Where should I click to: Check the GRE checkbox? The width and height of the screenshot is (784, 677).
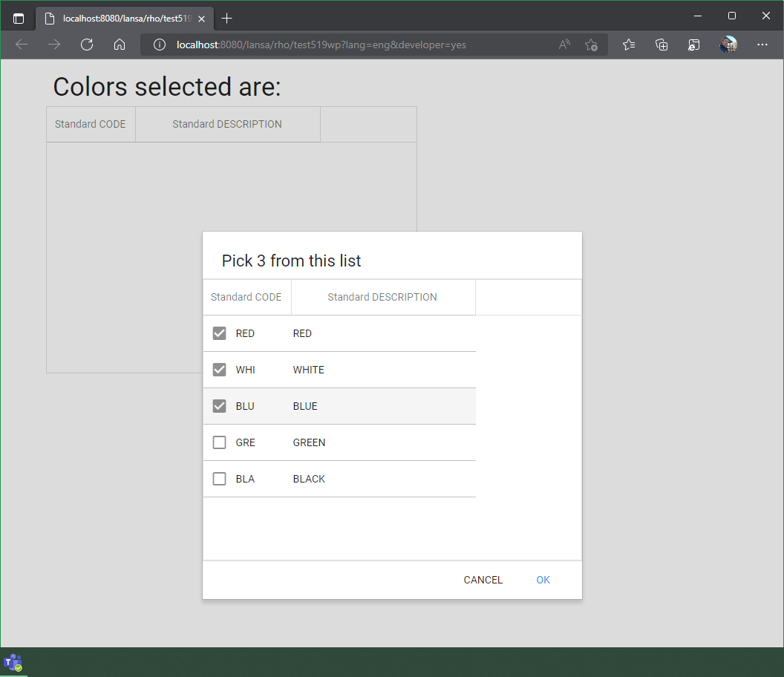pyautogui.click(x=219, y=442)
